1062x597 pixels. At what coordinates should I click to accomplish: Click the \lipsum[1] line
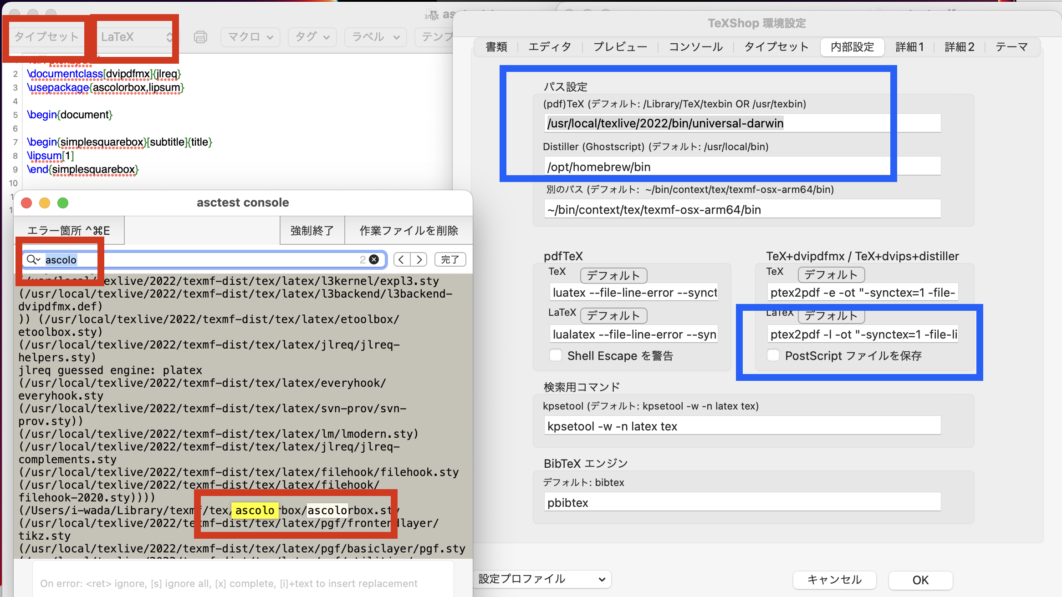click(x=51, y=156)
